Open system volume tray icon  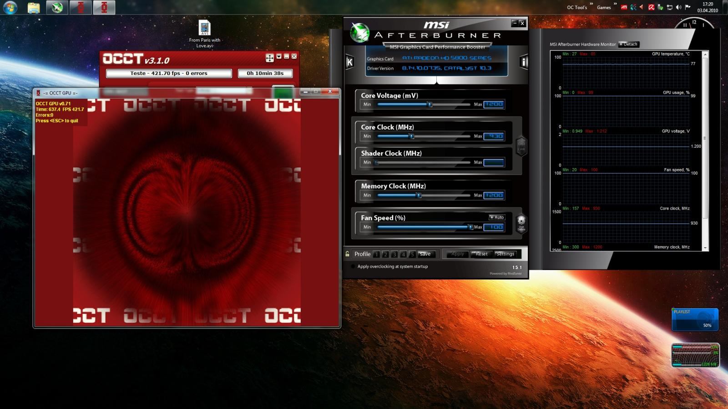point(678,7)
